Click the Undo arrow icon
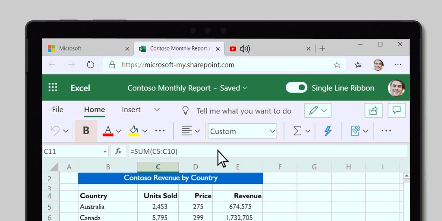Screen dimensions: 442x221 pos(55,131)
